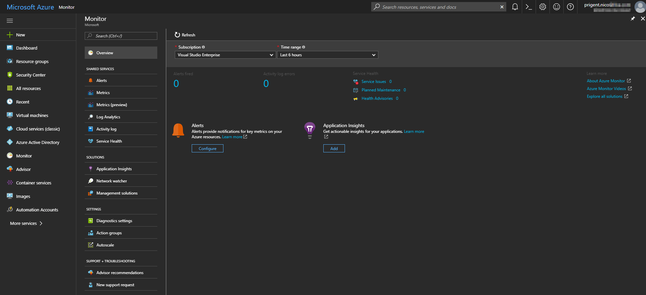
Task: Launch Cloud Shell from top bar
Action: click(x=529, y=7)
